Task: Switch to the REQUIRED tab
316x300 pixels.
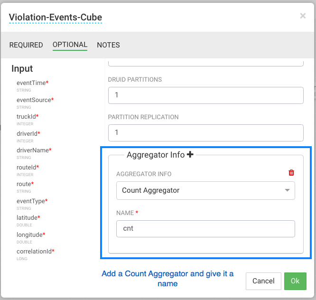Action: 26,45
